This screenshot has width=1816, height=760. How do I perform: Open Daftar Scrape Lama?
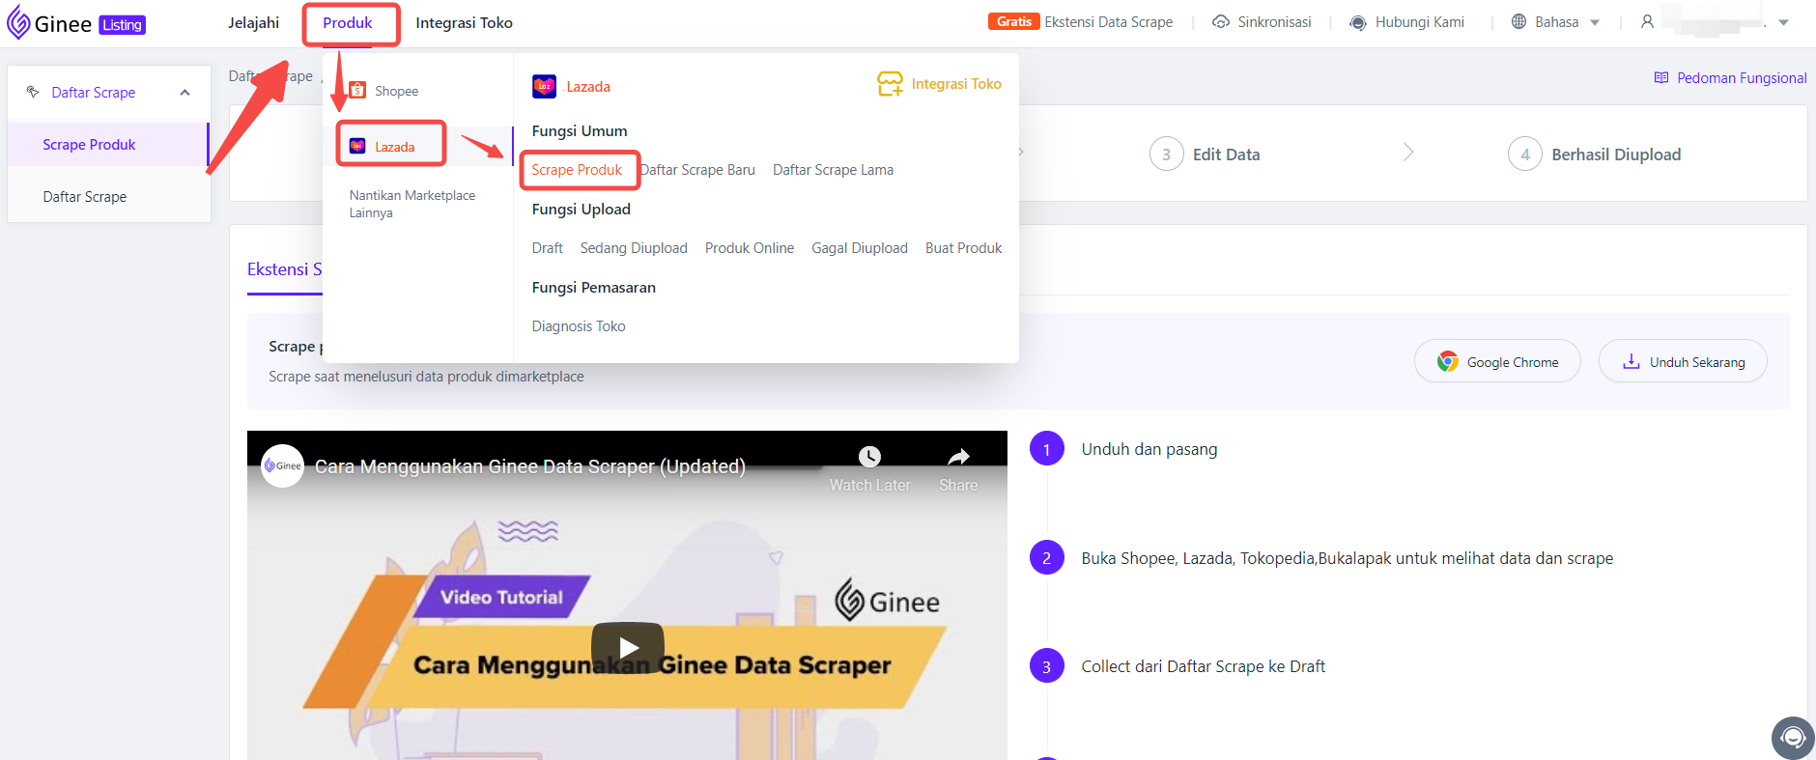click(833, 170)
